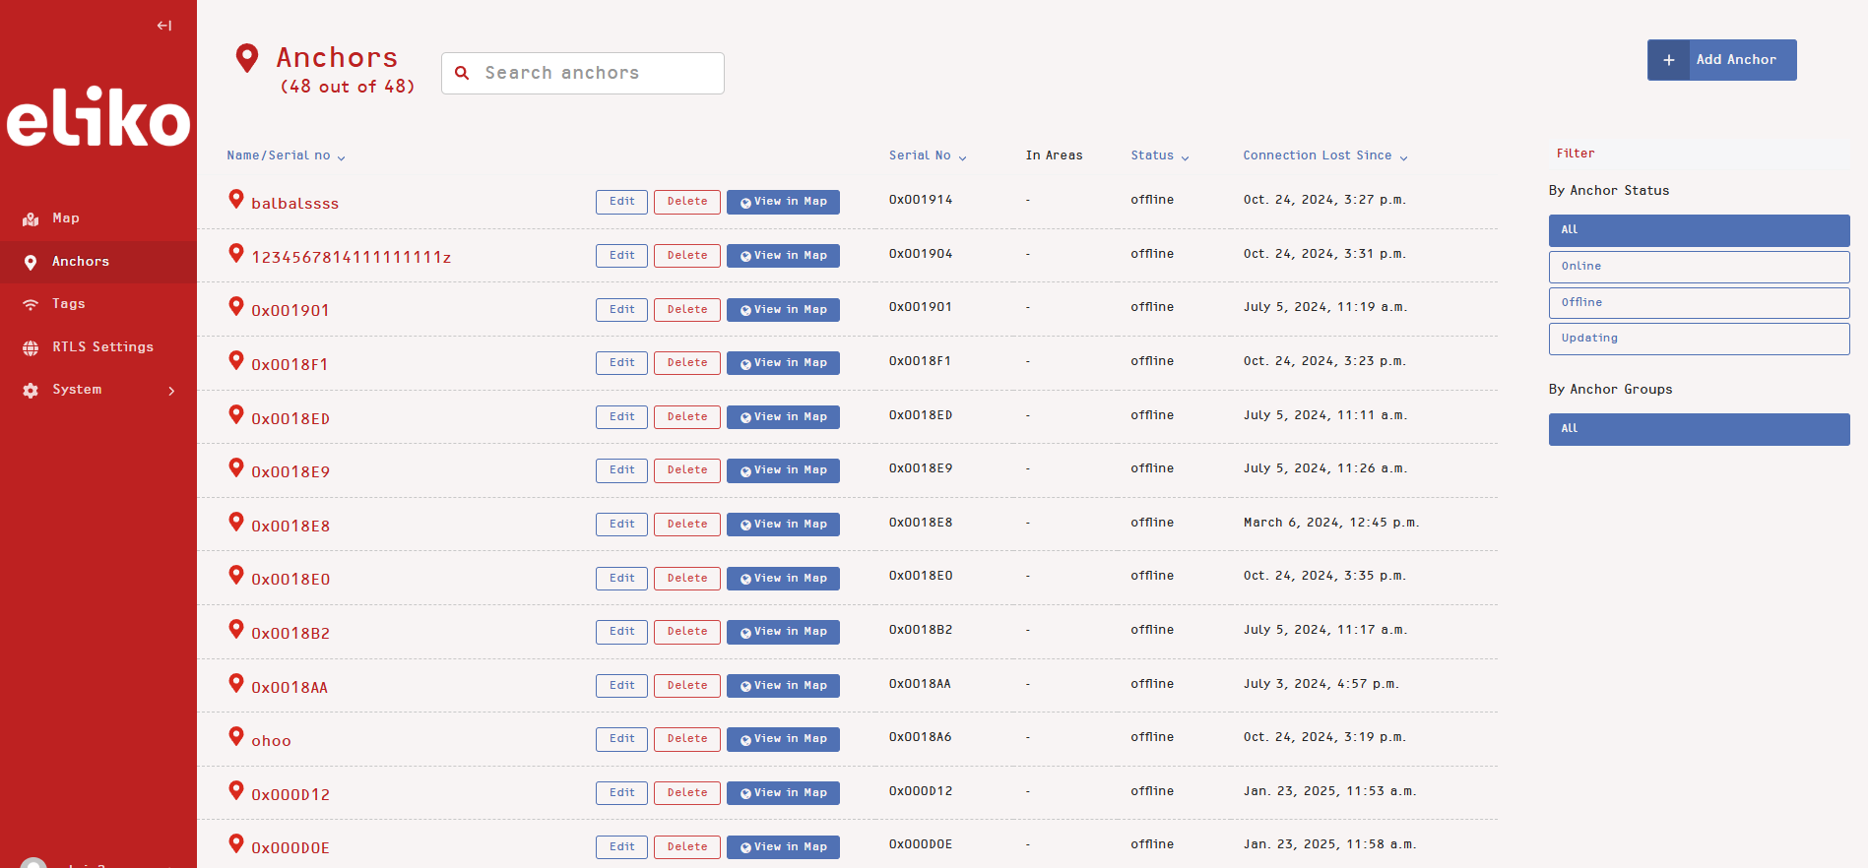Click the Filter text field
The height and width of the screenshot is (868, 1868).
(x=1699, y=155)
